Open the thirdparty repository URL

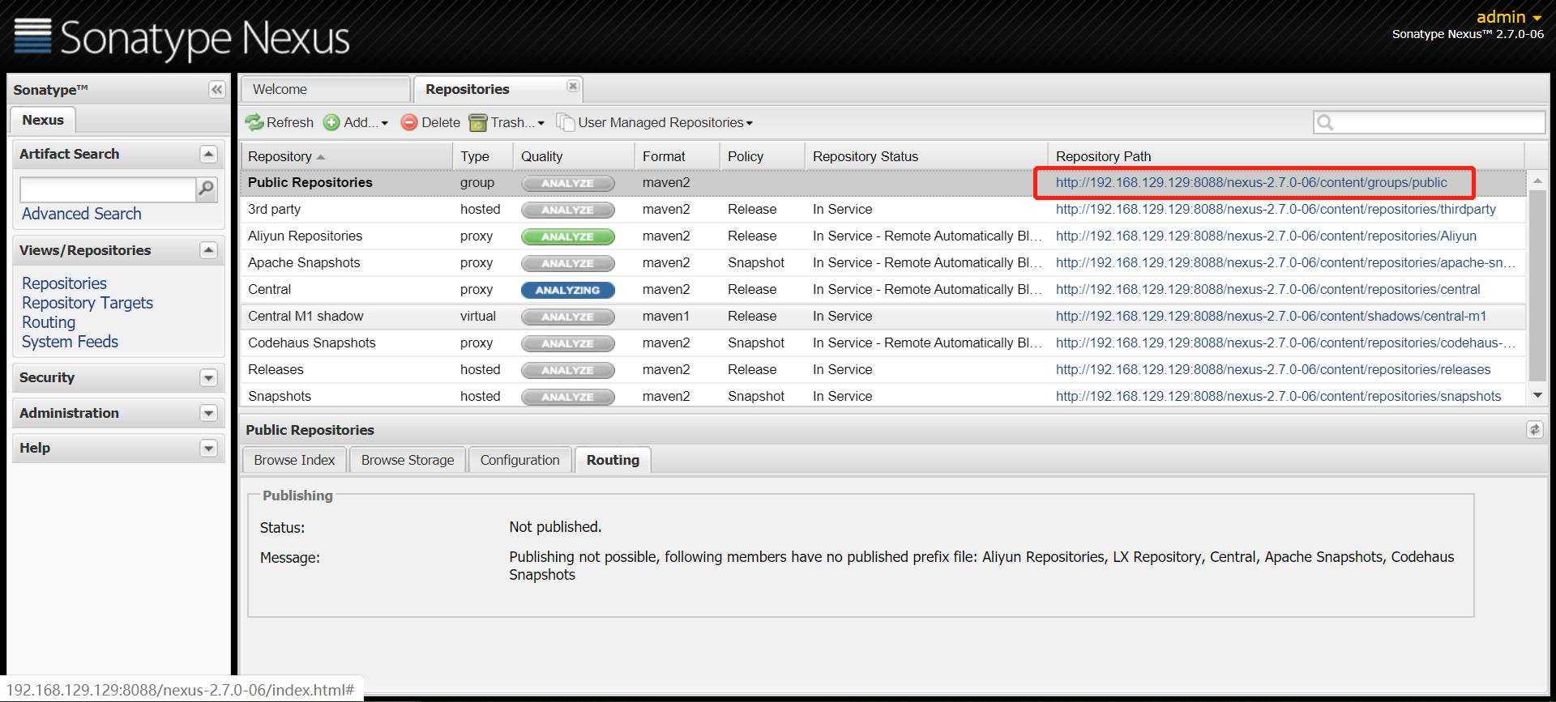click(x=1276, y=209)
